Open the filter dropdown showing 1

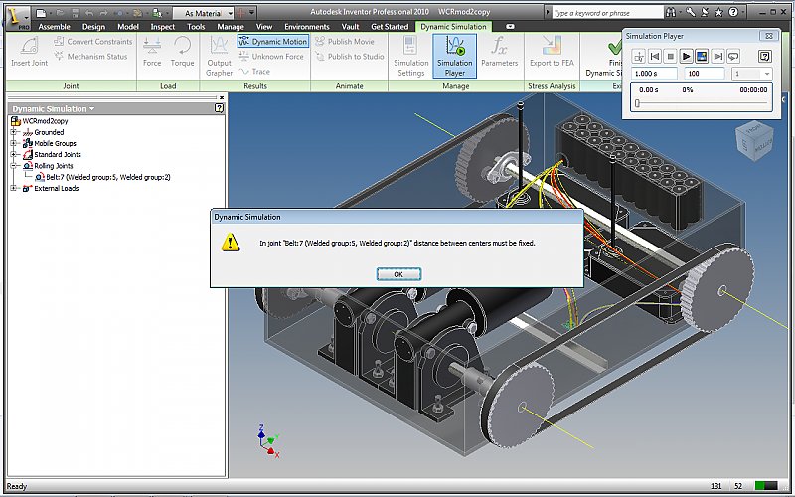click(x=752, y=74)
